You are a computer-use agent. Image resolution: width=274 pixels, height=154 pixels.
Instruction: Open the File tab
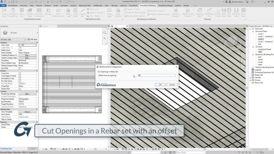tap(3, 6)
